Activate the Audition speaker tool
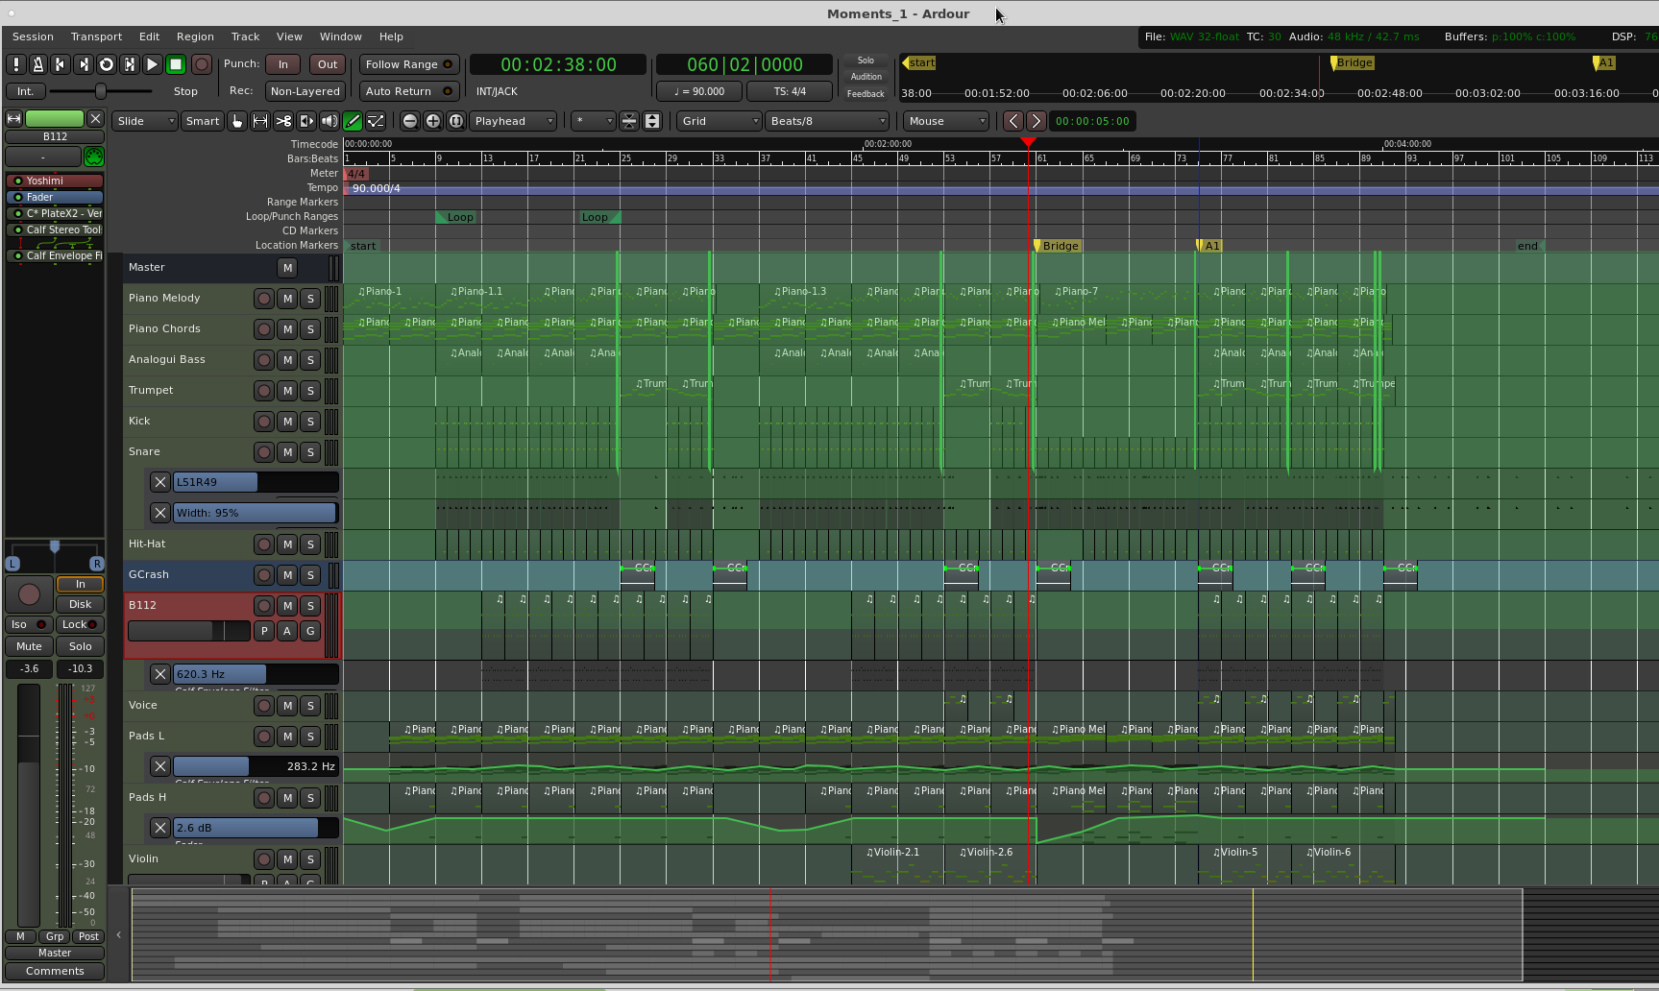Screen dimensions: 1659x991 click(x=329, y=121)
